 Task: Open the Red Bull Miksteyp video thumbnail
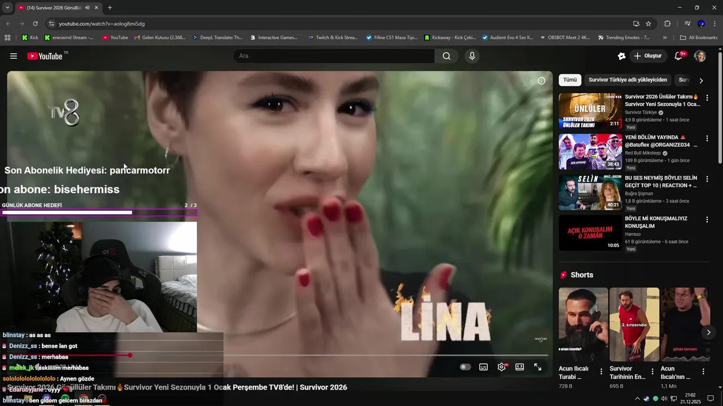coord(590,151)
